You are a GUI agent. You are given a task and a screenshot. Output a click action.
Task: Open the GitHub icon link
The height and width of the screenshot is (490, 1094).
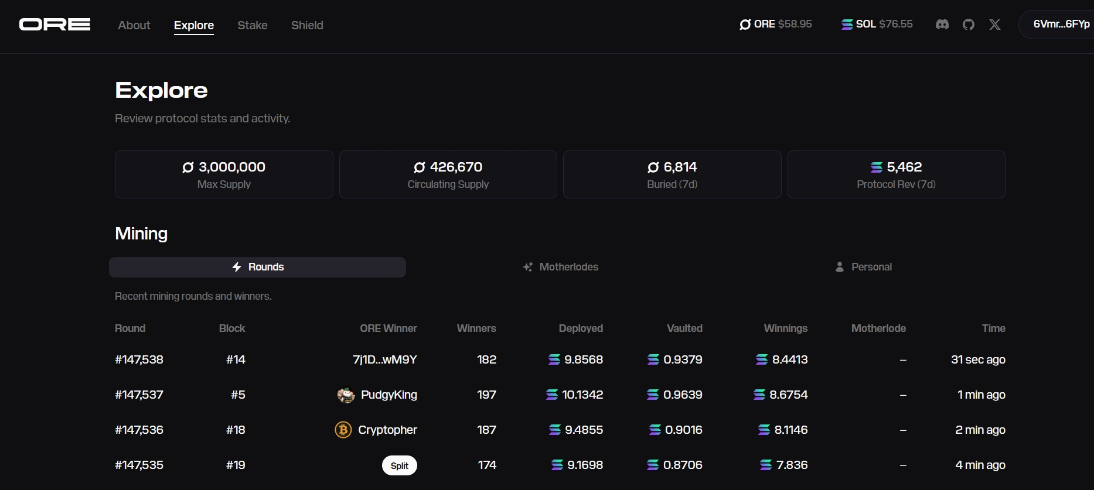(x=968, y=25)
